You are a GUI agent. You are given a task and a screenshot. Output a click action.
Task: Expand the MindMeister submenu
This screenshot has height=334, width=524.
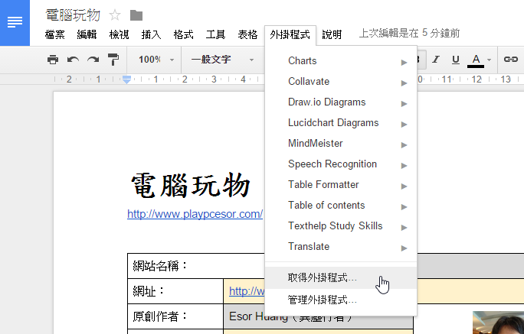click(x=341, y=144)
